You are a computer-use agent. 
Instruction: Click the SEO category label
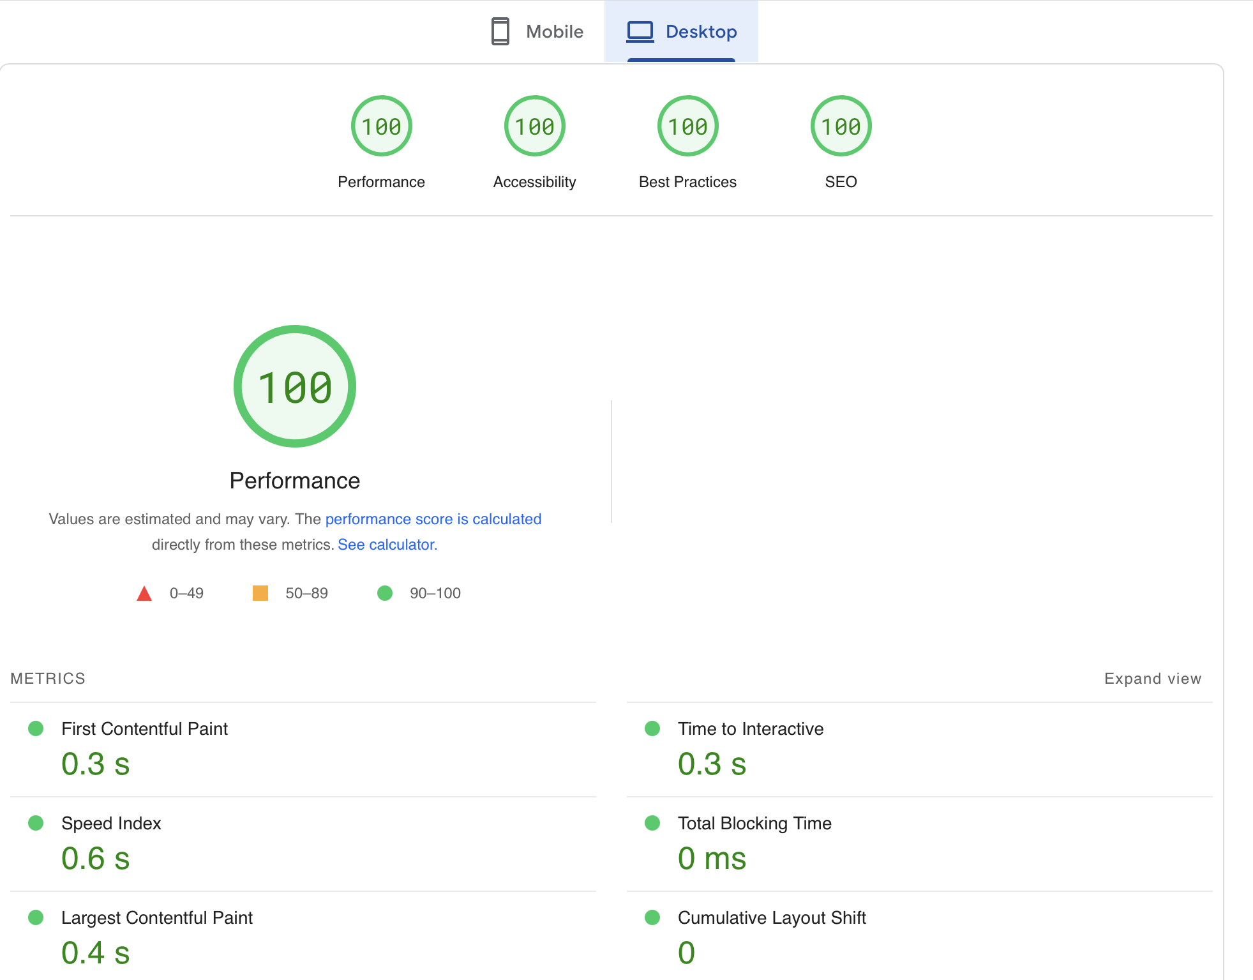841,182
